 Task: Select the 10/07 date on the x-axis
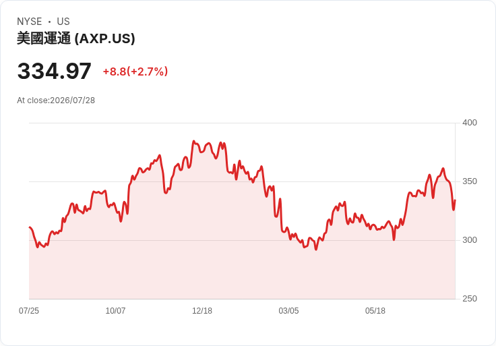point(115,311)
